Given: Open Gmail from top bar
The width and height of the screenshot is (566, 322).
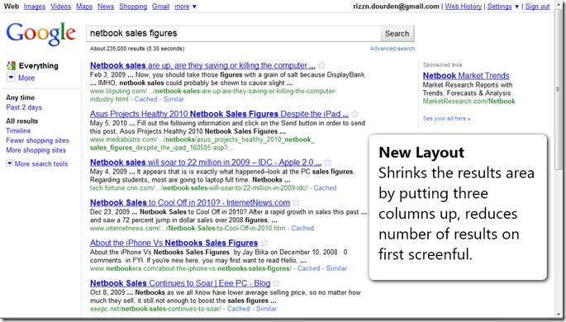Looking at the screenshot, I should (160, 7).
